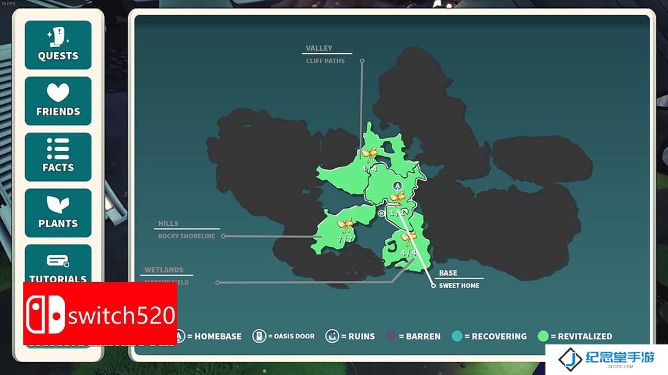
Task: Click the RECOVERING legend text
Action: tap(499, 336)
